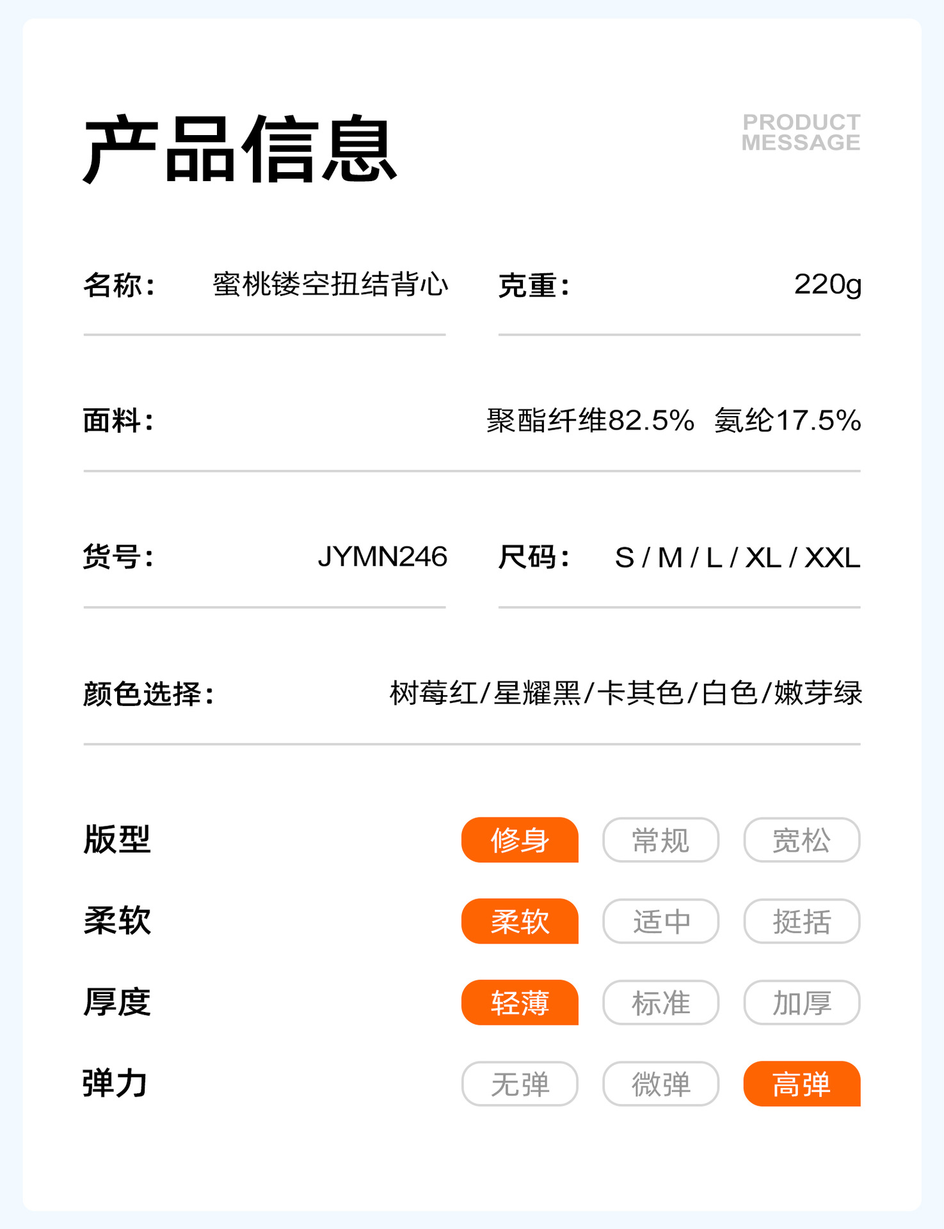
Task: Select the highlighted 高弹 pill
Action: [801, 1084]
